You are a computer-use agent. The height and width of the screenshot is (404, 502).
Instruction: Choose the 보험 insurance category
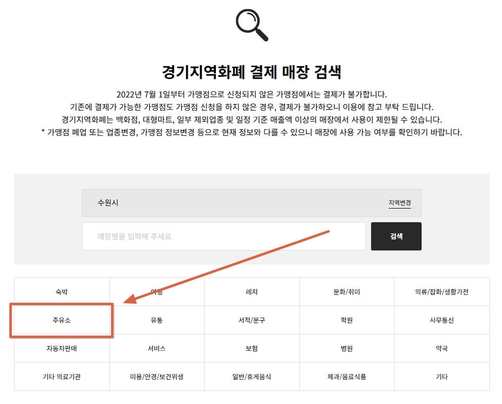coord(251,348)
